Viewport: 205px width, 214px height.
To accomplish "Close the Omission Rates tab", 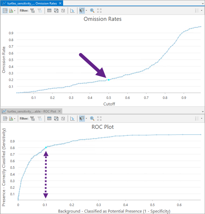I will click(x=60, y=3).
